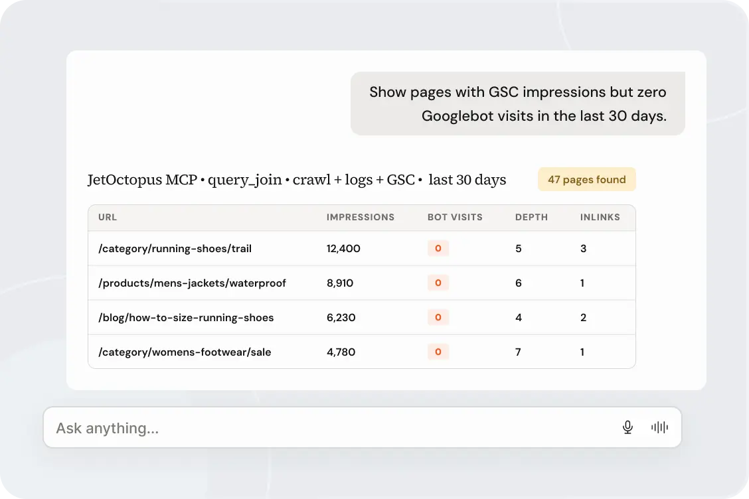This screenshot has height=499, width=749.
Task: Click the INLINKS column header
Action: click(x=600, y=217)
